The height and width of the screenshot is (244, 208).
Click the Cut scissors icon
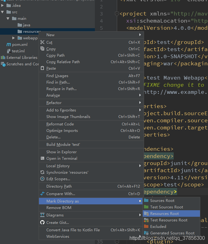point(42,42)
